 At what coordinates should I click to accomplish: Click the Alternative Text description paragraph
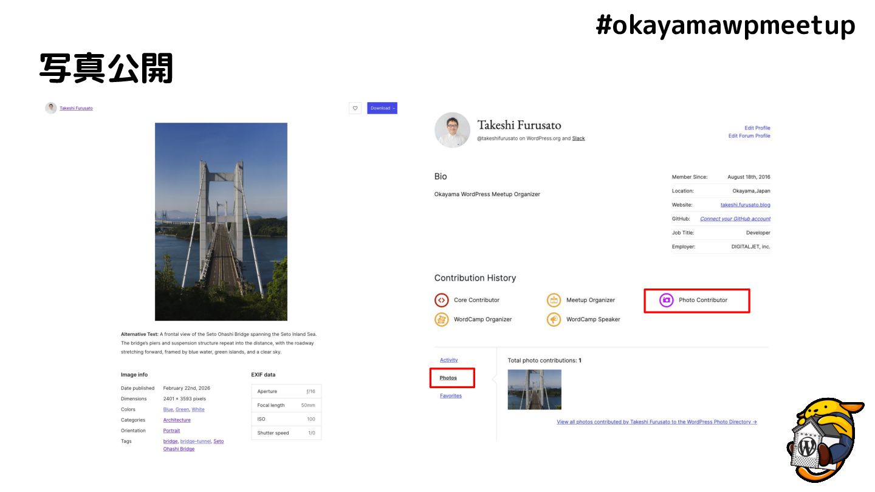point(219,343)
